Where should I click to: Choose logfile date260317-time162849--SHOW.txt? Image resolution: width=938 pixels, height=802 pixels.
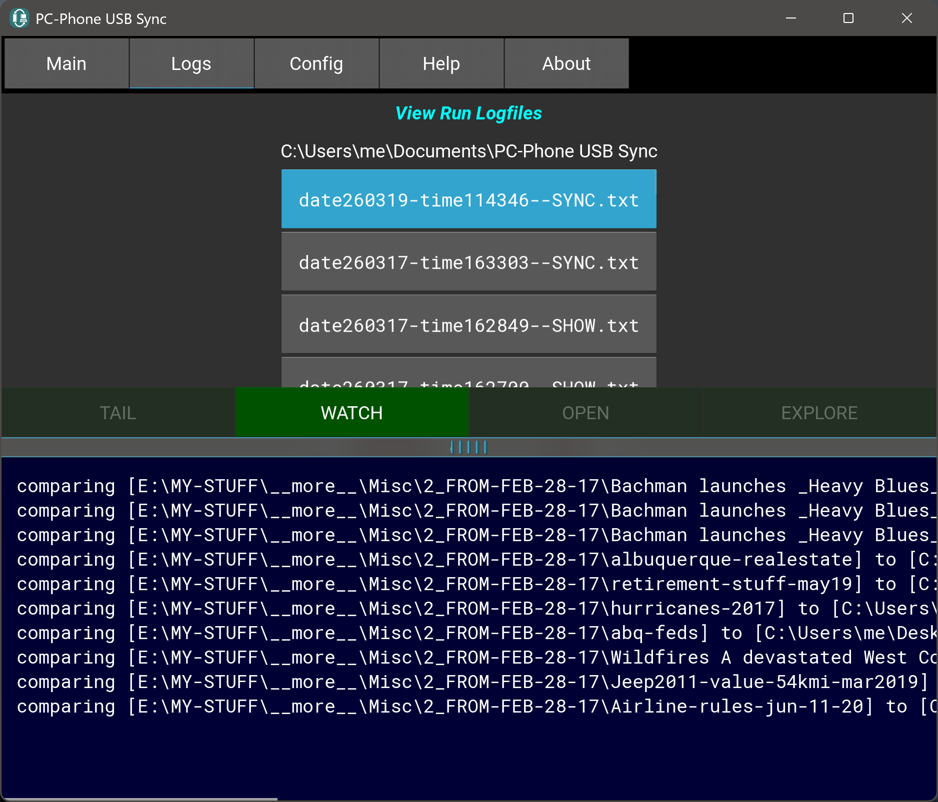pos(468,325)
